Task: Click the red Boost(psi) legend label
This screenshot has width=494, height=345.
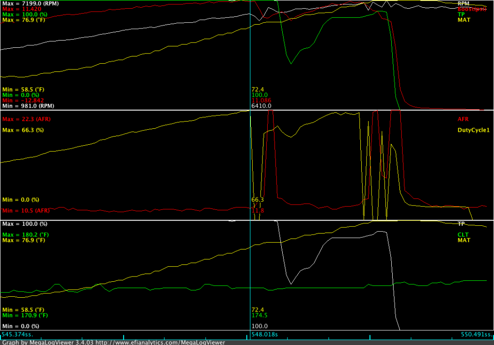Action: pos(472,9)
